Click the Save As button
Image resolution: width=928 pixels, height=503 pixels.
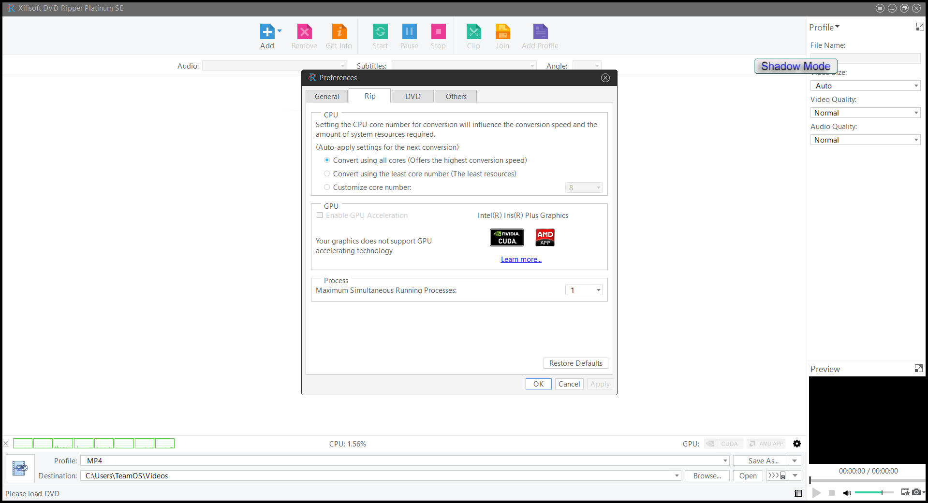pos(761,461)
